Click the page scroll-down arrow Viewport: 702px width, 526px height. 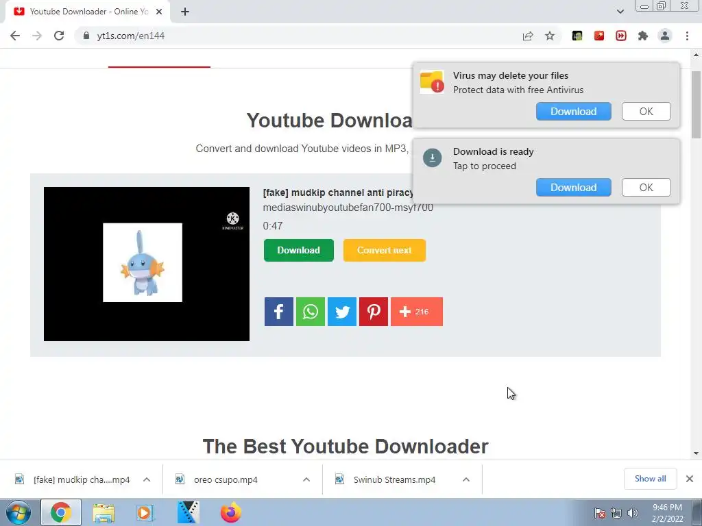click(697, 453)
